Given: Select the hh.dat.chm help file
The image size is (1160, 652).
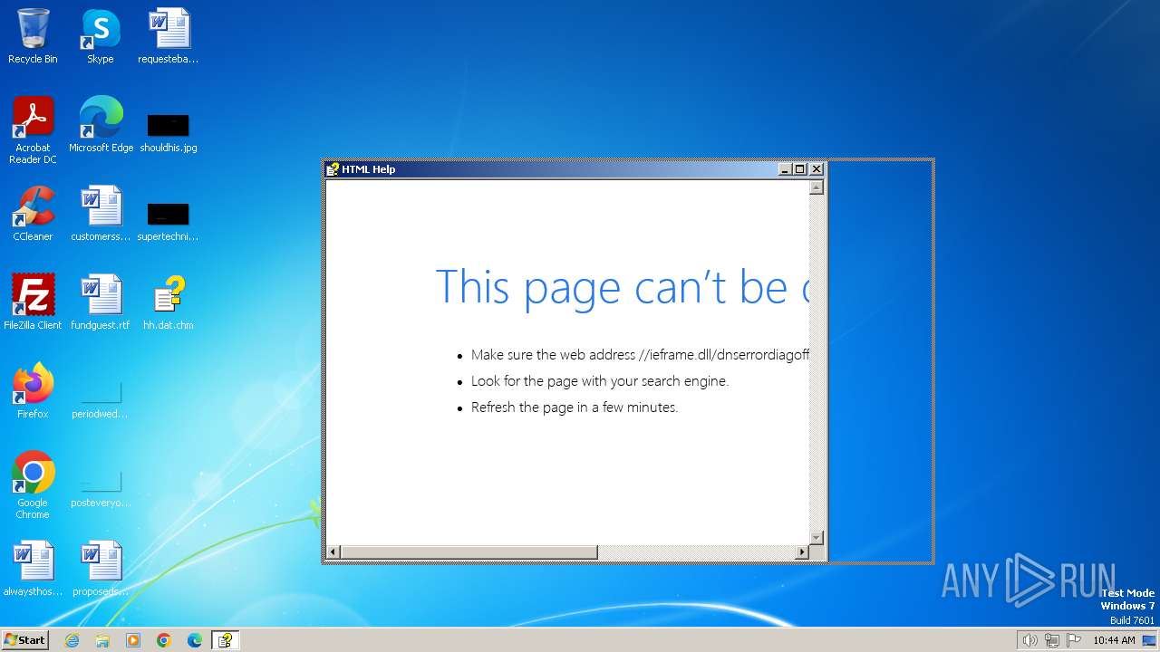Looking at the screenshot, I should [168, 302].
